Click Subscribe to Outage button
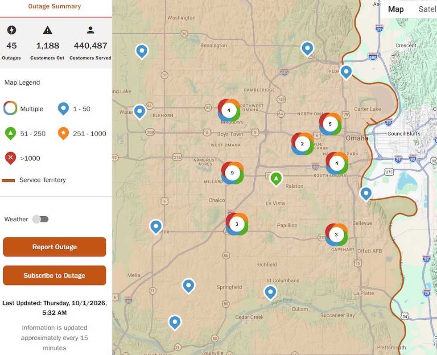The image size is (437, 355). [x=54, y=275]
